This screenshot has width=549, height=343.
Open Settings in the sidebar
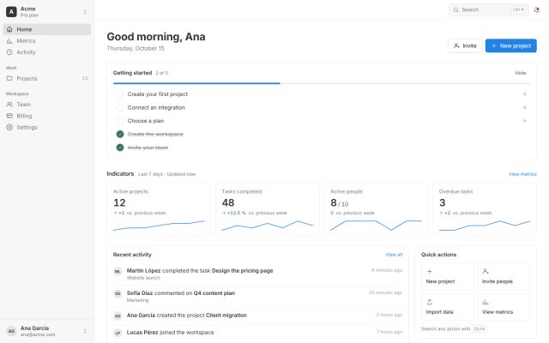coord(47,128)
